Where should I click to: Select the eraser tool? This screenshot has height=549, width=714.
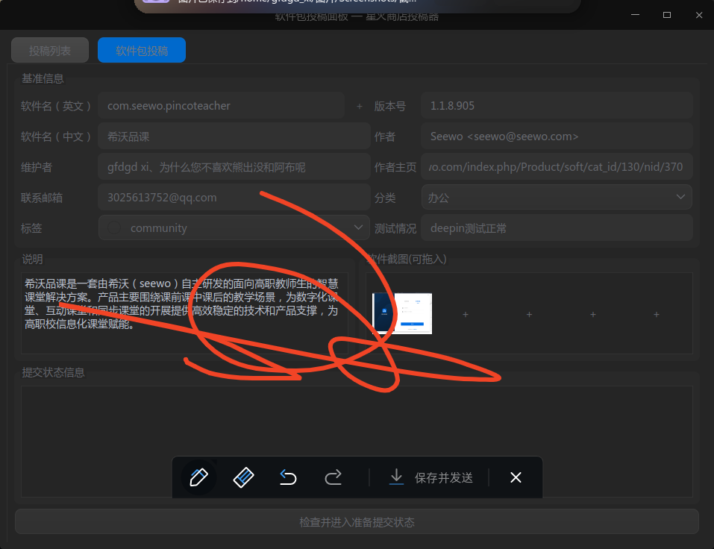(243, 477)
